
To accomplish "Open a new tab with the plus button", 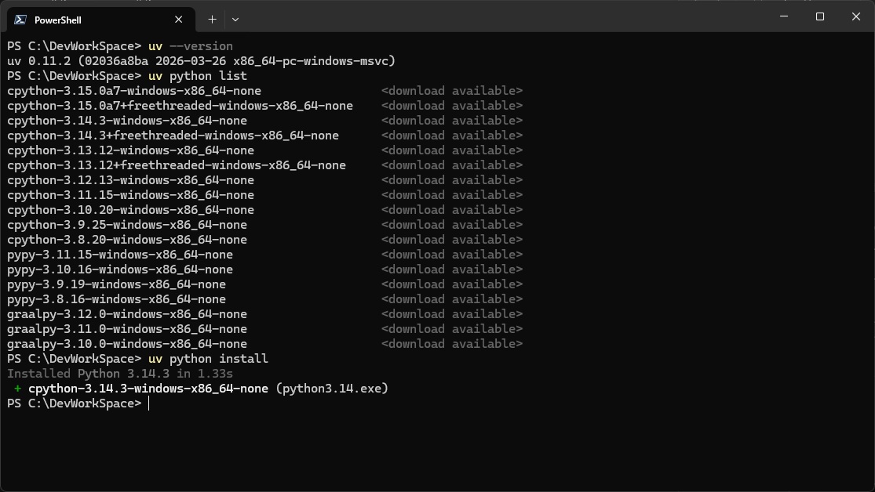I will (212, 20).
